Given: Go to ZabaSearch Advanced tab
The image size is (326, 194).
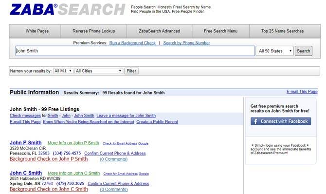Looking at the screenshot, I should point(160,31).
